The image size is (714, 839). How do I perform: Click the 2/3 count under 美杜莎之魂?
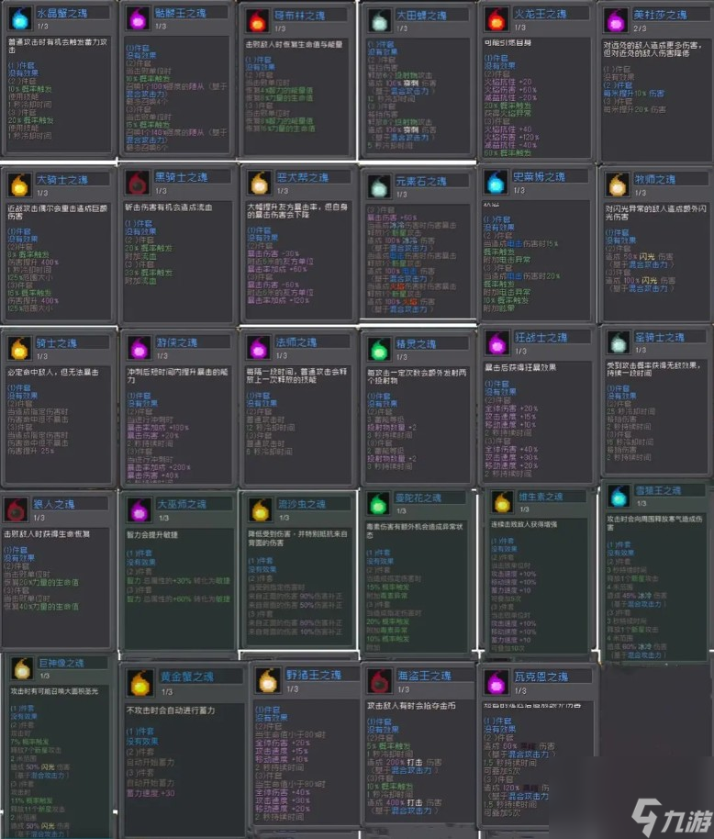click(640, 28)
